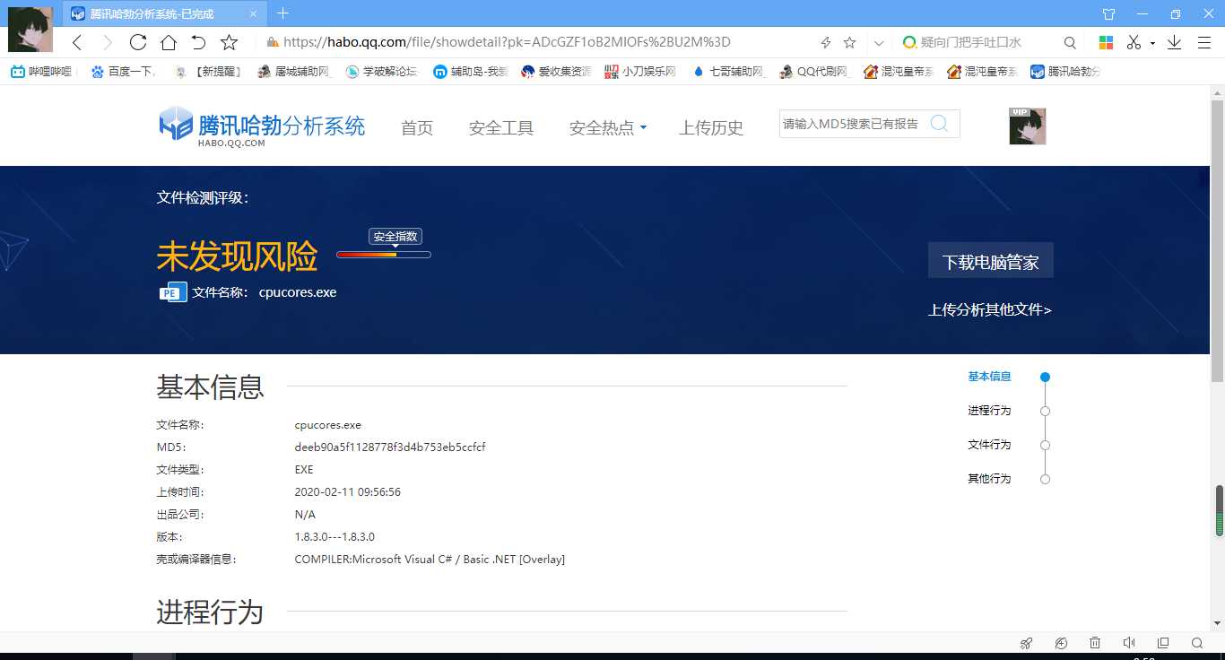
Task: Go back using the browser back arrow
Action: (77, 42)
